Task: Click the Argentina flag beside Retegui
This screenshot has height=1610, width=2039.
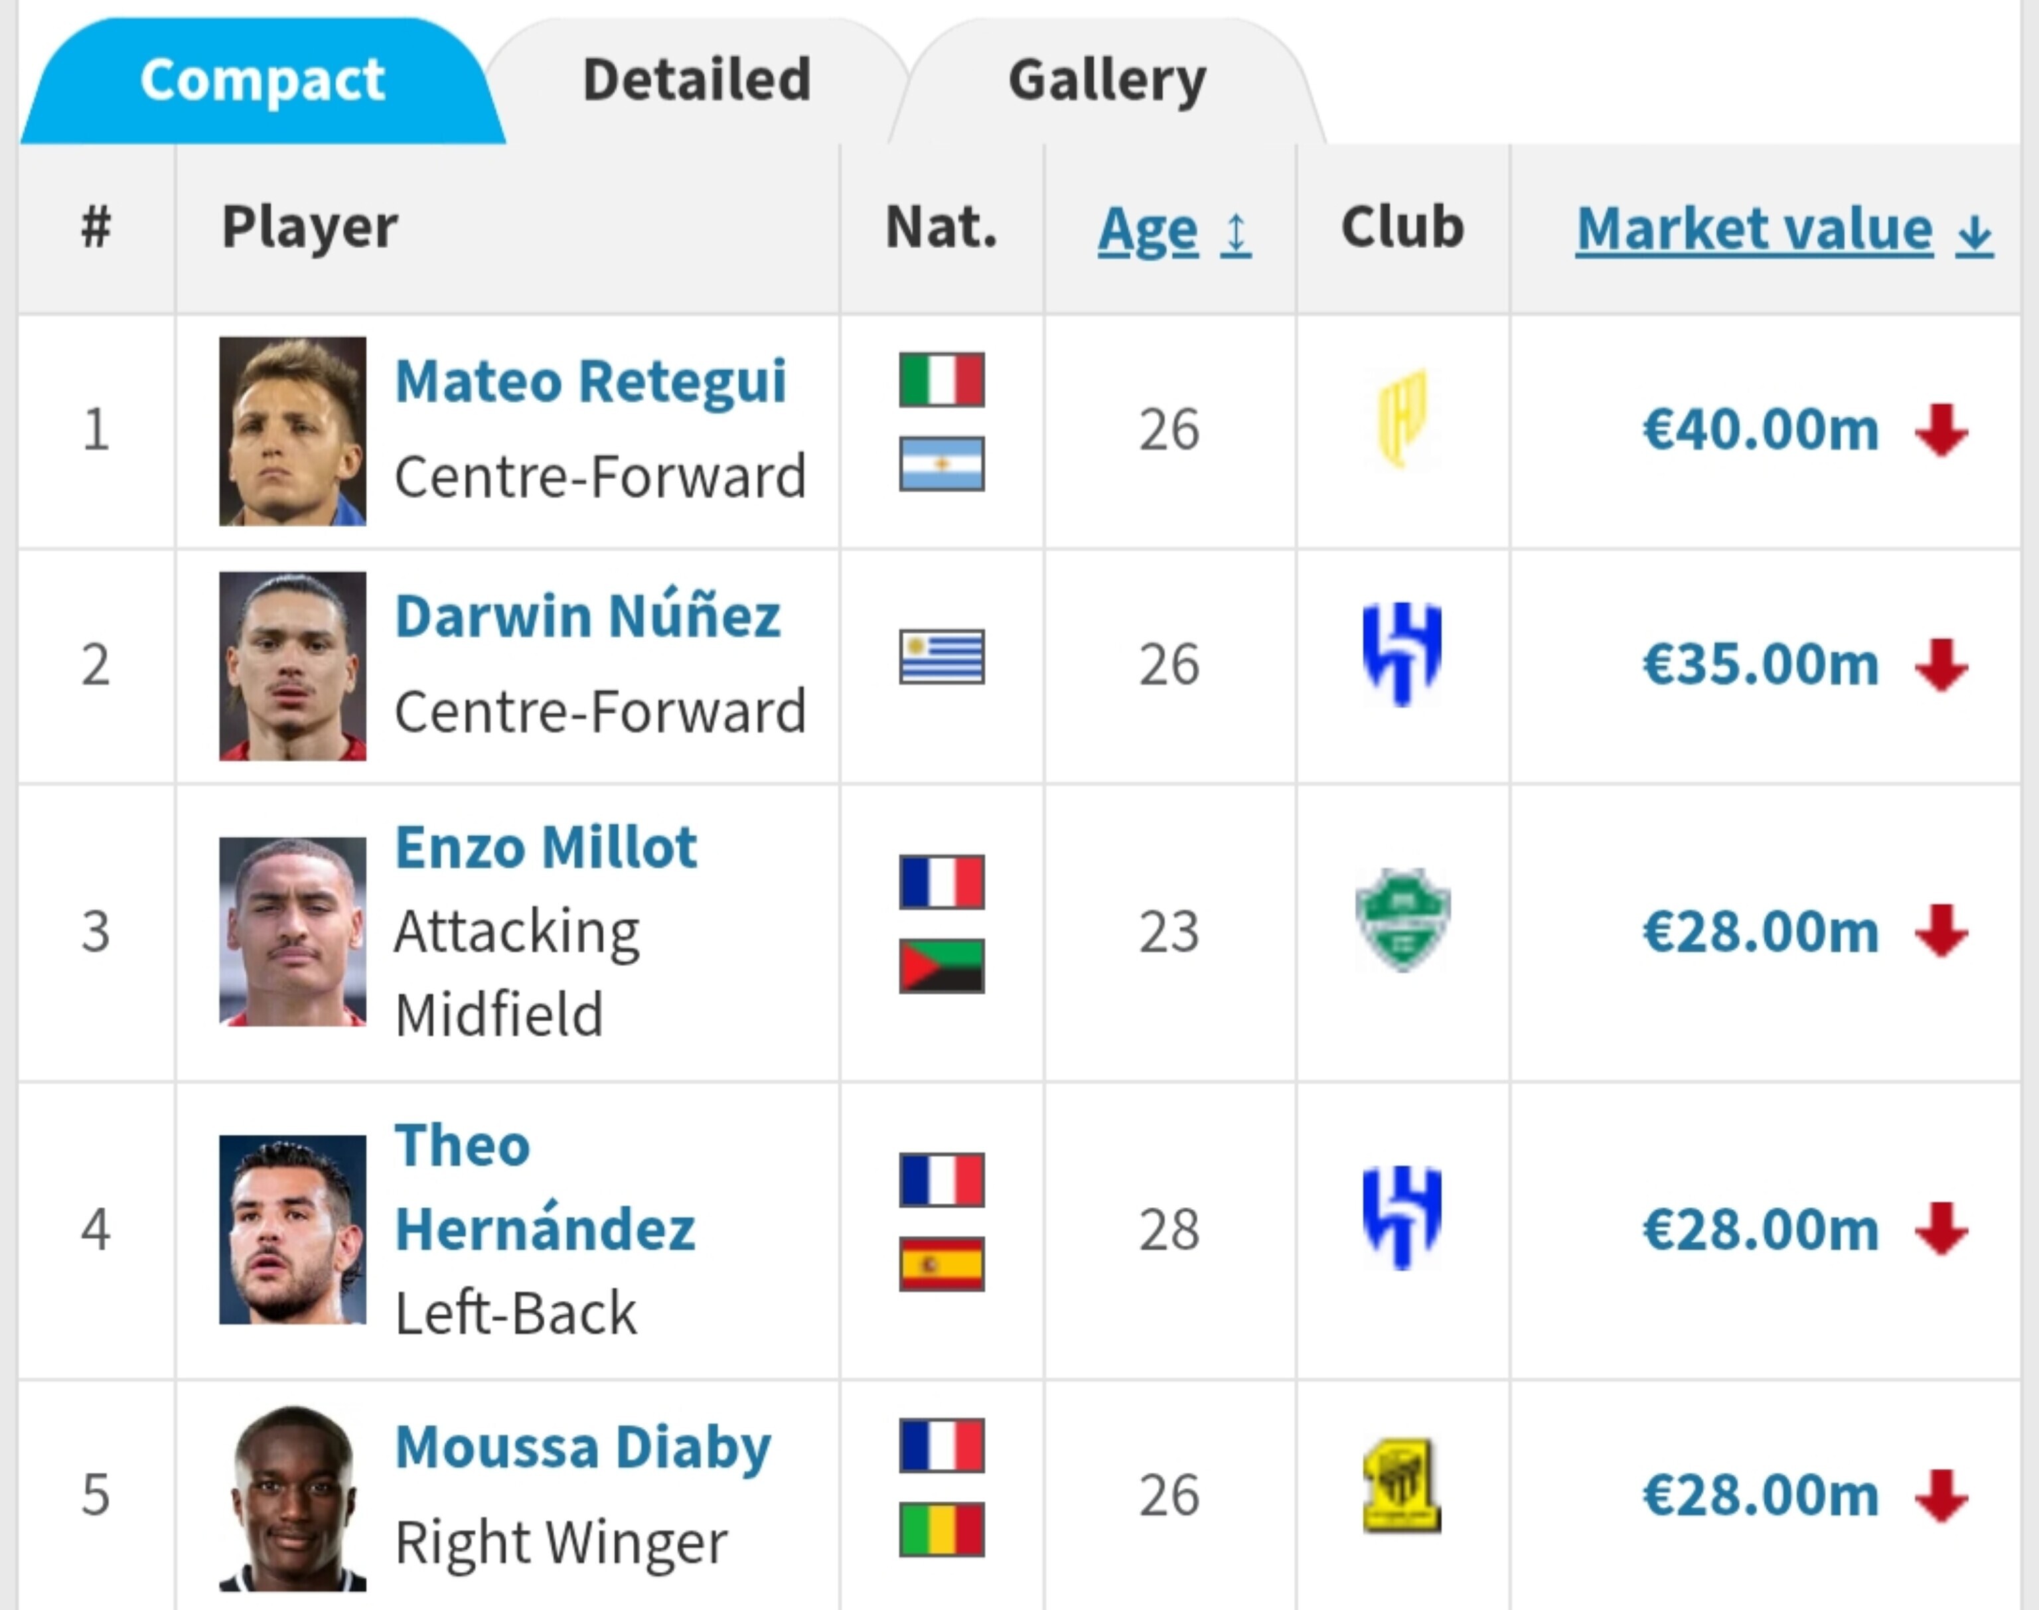Action: (x=941, y=464)
